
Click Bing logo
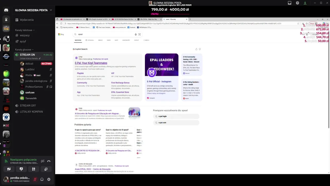pyautogui.click(x=61, y=34)
